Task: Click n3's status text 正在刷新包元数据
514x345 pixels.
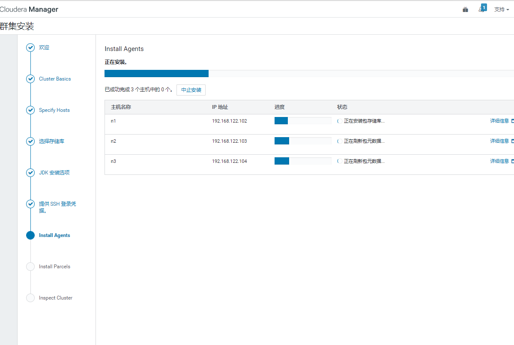Action: pos(365,161)
